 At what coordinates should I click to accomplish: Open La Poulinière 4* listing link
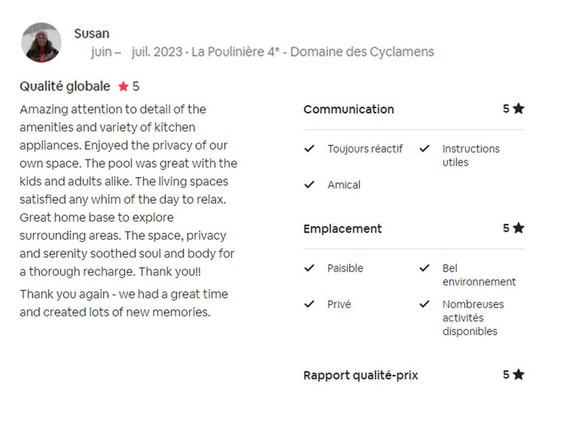(x=312, y=52)
